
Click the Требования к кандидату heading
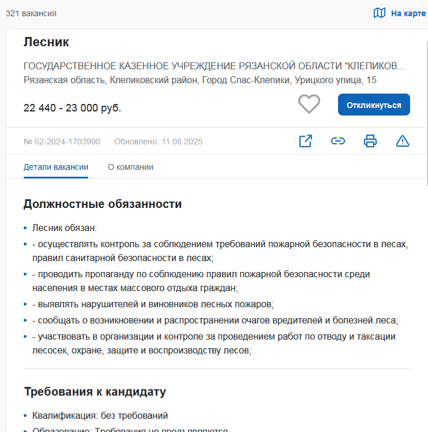pyautogui.click(x=95, y=392)
